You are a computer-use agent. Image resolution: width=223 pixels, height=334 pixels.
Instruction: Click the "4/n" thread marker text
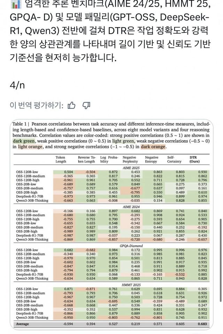click(17, 85)
